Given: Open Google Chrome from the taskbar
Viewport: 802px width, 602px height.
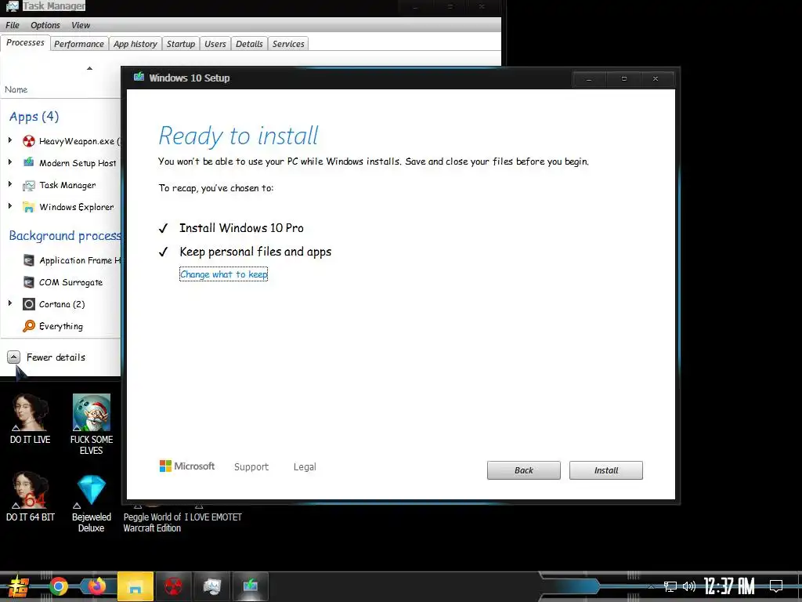Looking at the screenshot, I should (x=58, y=586).
